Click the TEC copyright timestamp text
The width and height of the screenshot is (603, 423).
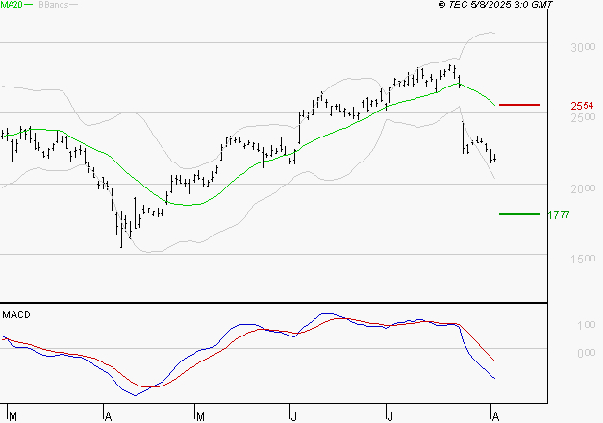tap(495, 5)
